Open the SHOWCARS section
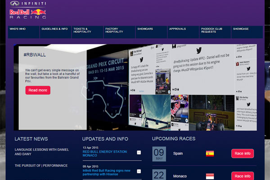 pos(151,32)
